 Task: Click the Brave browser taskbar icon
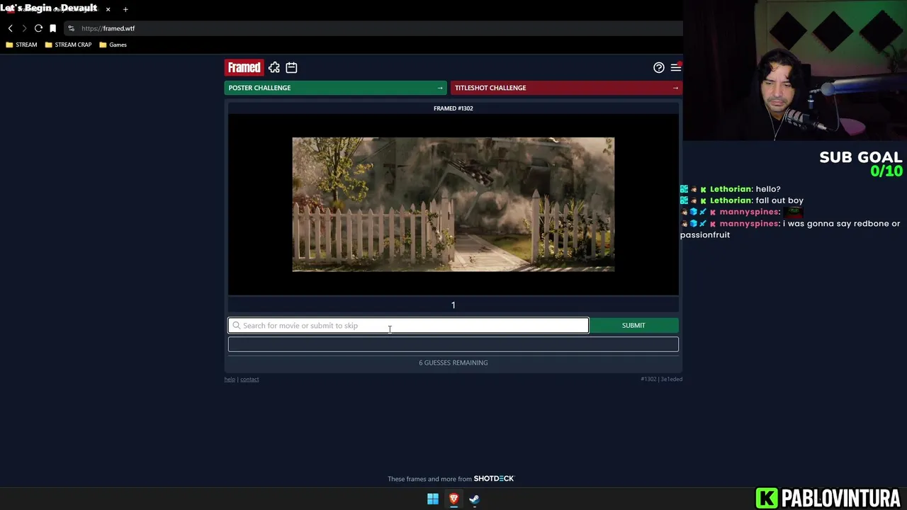pos(453,499)
